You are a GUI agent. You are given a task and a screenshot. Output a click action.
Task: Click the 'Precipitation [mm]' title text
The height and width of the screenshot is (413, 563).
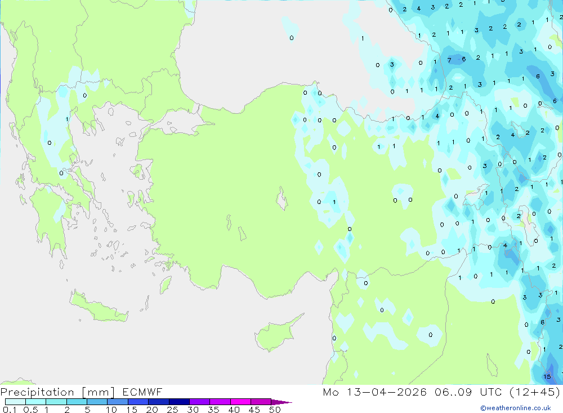(x=57, y=392)
